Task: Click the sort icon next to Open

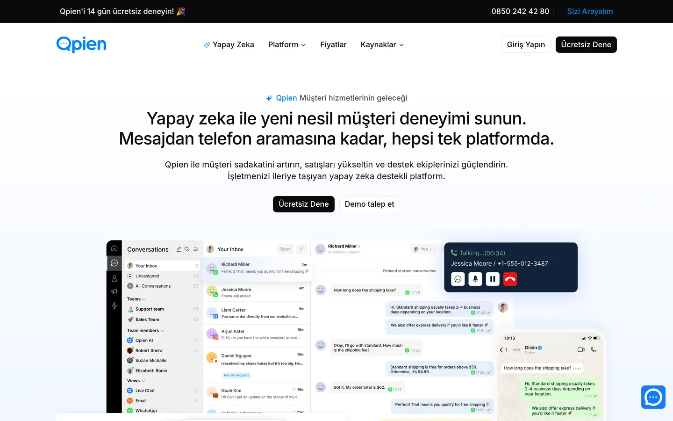Action: tap(301, 249)
